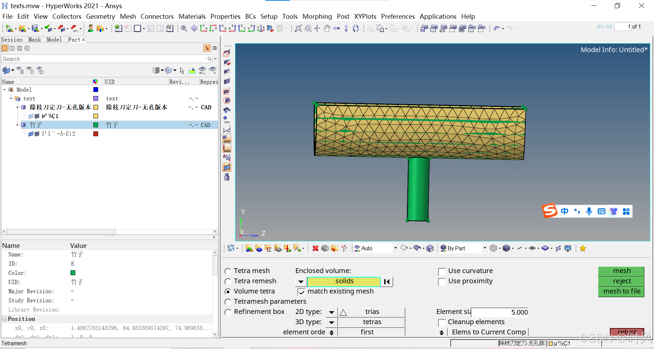The image size is (654, 349).
Task: Click the monitor display icon
Action: coord(568,249)
